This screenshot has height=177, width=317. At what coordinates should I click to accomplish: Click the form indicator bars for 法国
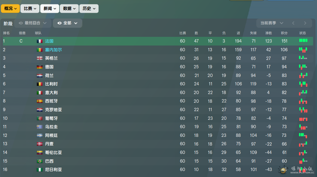coord(303,40)
